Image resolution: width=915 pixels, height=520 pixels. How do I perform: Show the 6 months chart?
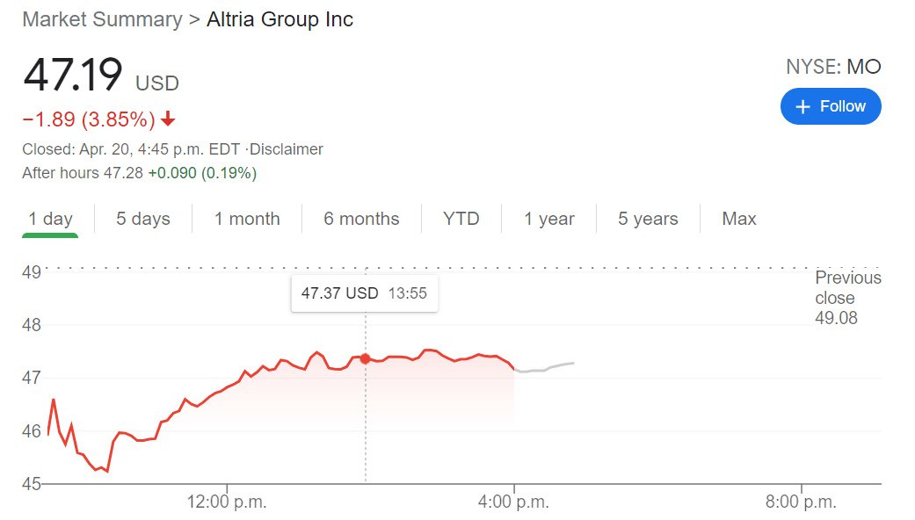[361, 219]
